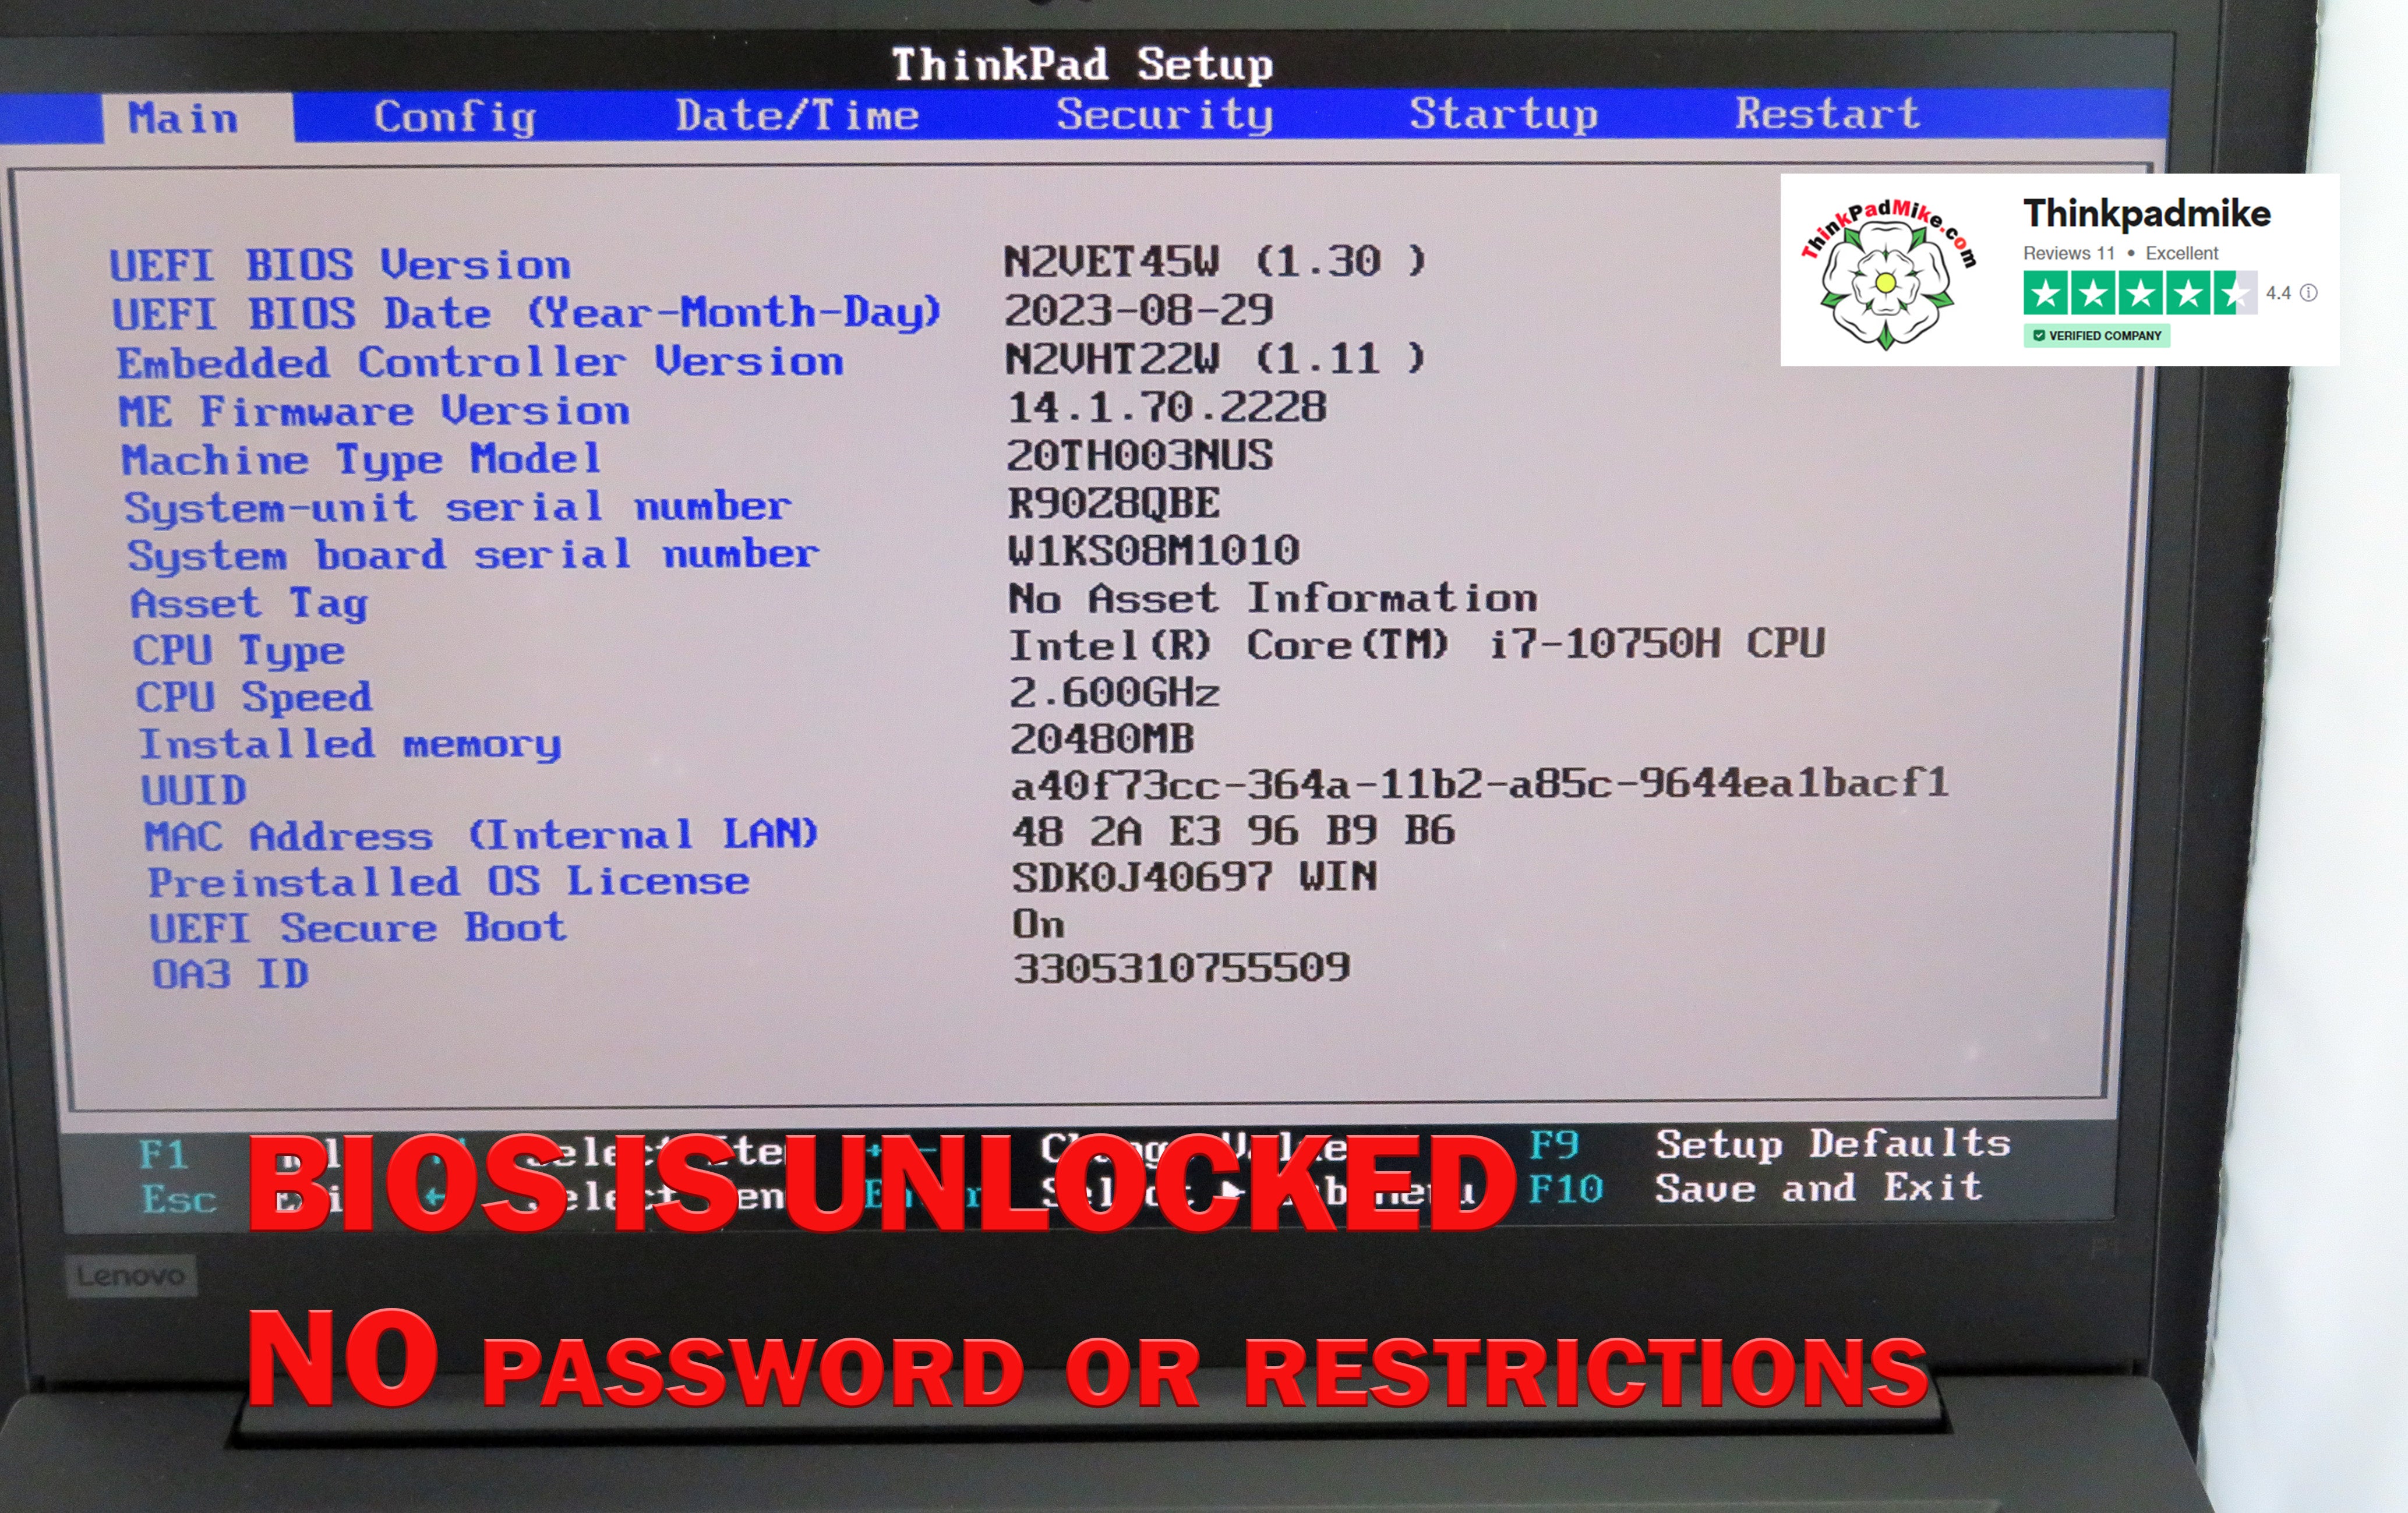Select license value SDK0J40697 WIN

click(1194, 877)
